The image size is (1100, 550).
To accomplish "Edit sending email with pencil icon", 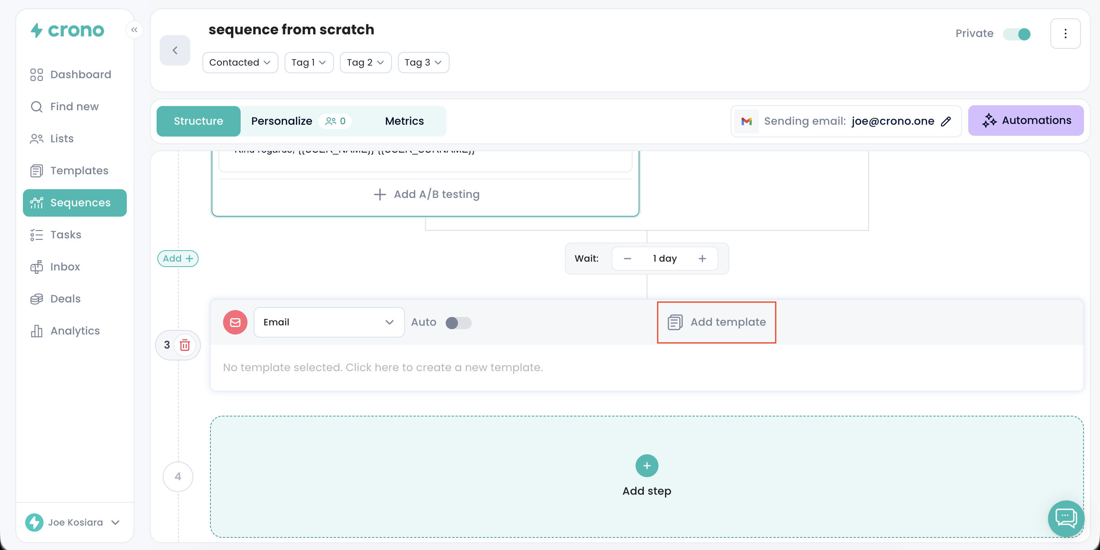I will coord(946,122).
